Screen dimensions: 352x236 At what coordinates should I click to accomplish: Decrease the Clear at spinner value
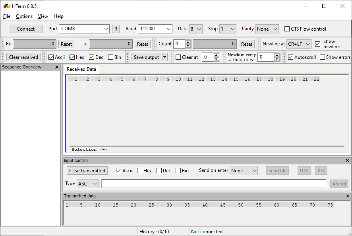pyautogui.click(x=217, y=59)
